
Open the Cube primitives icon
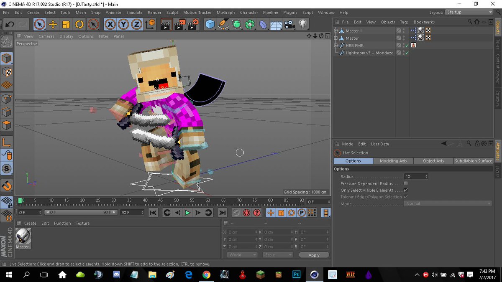(210, 24)
